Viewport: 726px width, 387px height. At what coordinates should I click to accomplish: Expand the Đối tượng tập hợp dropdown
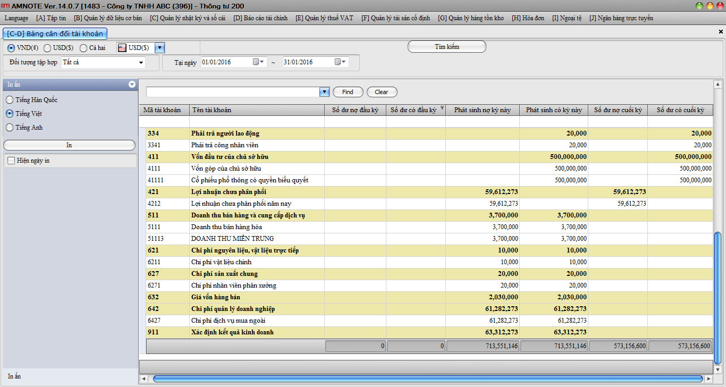[x=141, y=63]
